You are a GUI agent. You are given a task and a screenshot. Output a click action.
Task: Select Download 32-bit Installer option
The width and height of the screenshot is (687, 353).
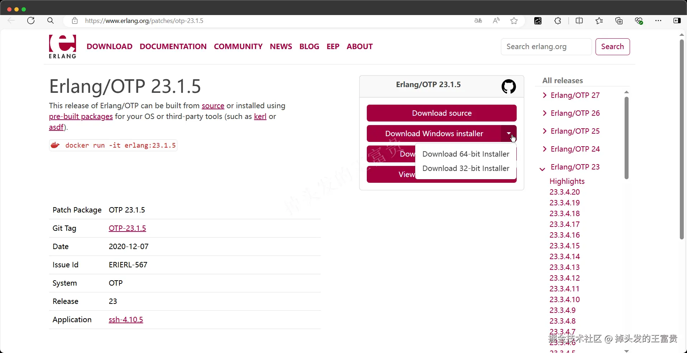click(466, 168)
